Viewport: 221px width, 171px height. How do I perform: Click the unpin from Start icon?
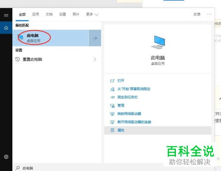112,89
